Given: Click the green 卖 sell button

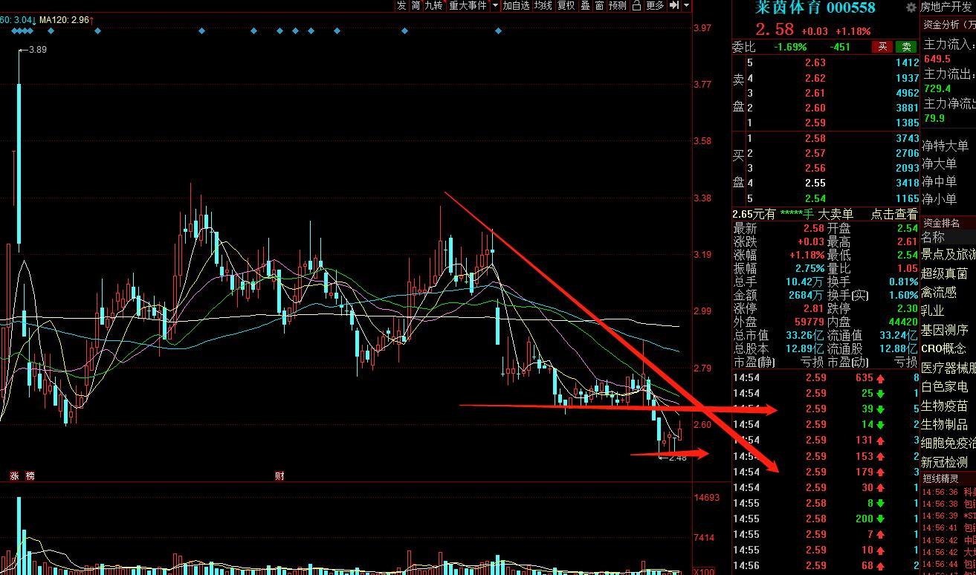Looking at the screenshot, I should pos(905,47).
